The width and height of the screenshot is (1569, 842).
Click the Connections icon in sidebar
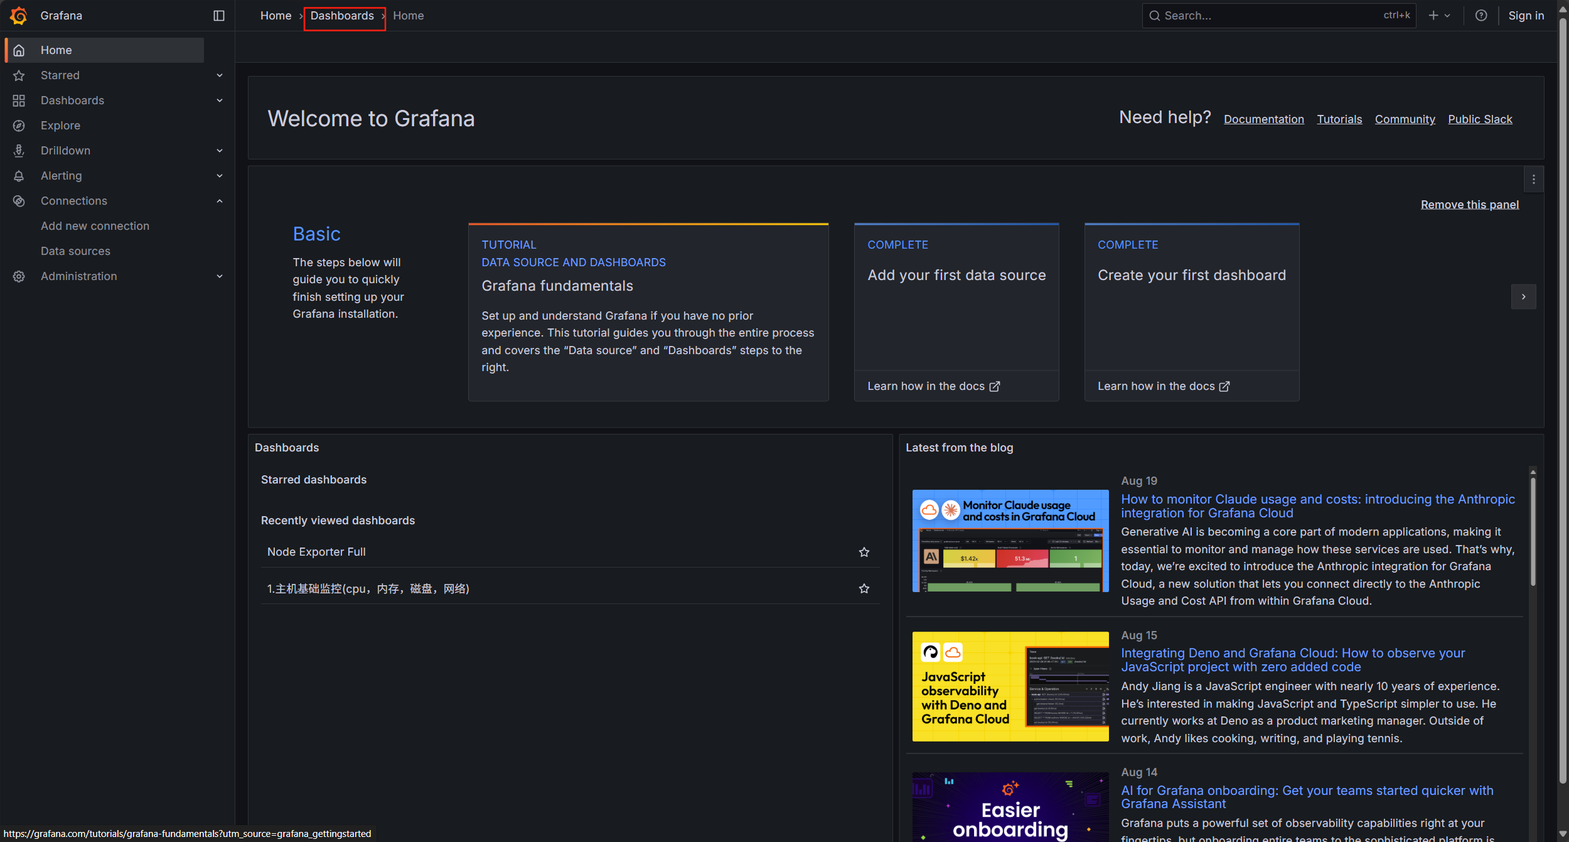point(19,201)
